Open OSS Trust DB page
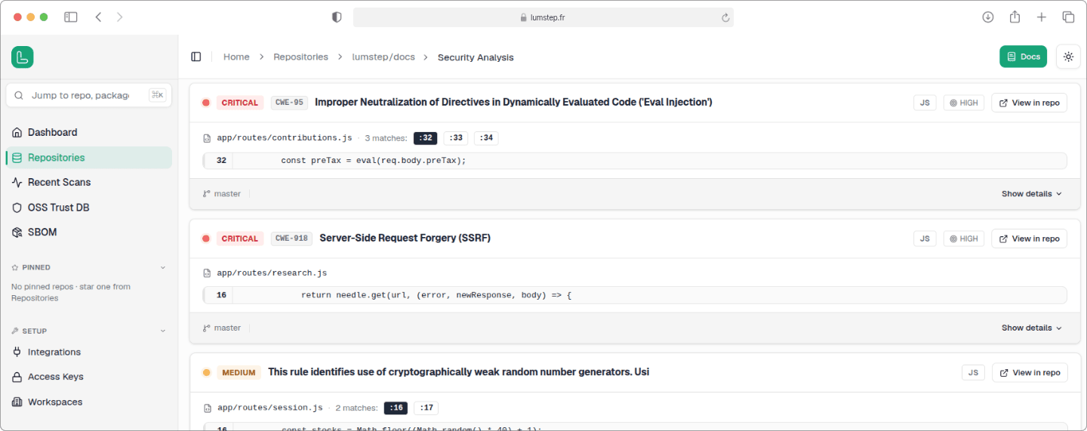 click(x=89, y=208)
